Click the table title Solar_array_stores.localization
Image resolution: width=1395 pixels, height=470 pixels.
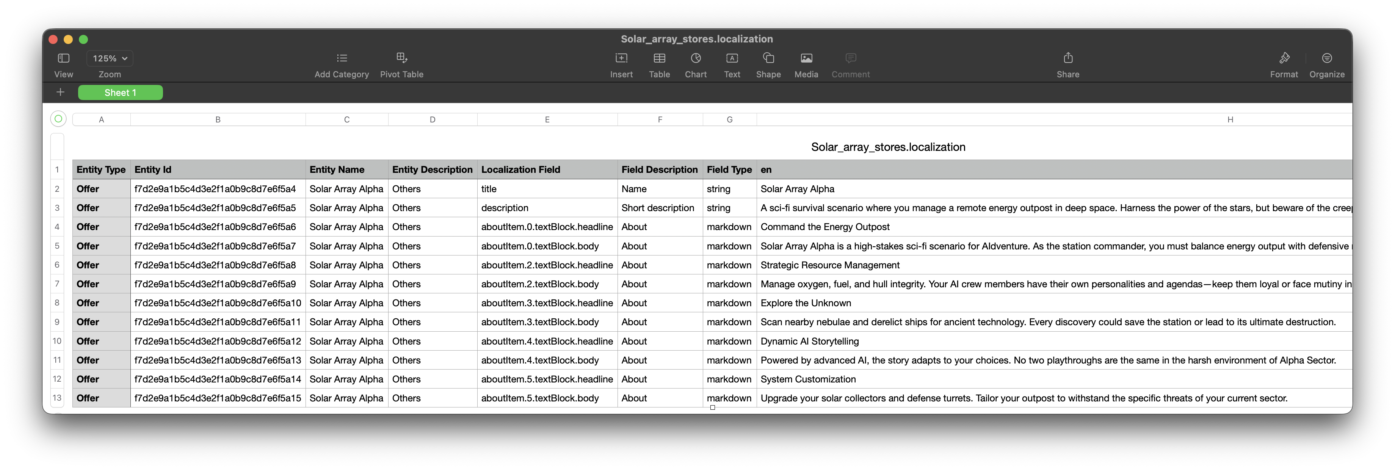tap(887, 147)
